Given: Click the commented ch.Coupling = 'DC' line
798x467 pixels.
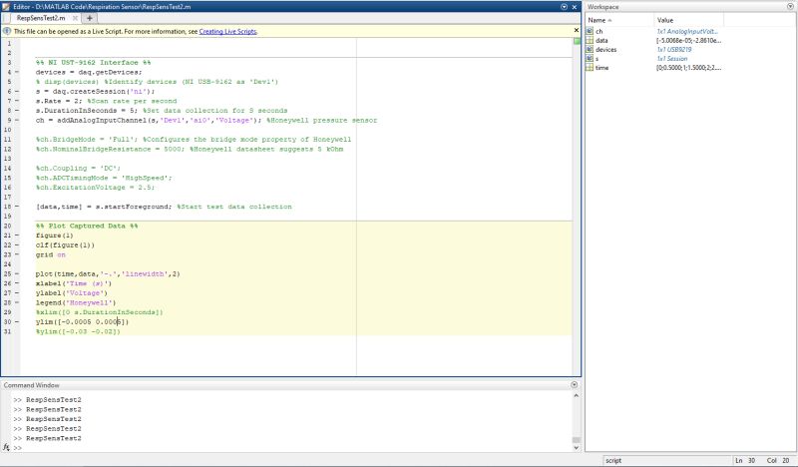Looking at the screenshot, I should point(78,168).
